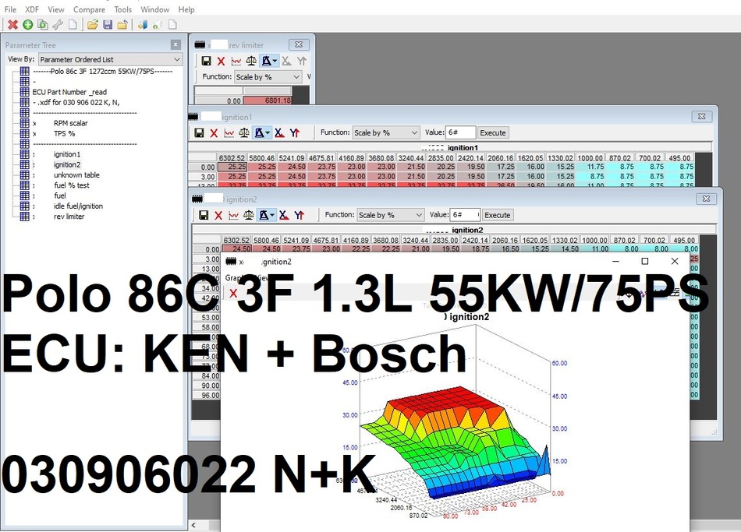Click the open folder icon in main toolbar

click(93, 25)
